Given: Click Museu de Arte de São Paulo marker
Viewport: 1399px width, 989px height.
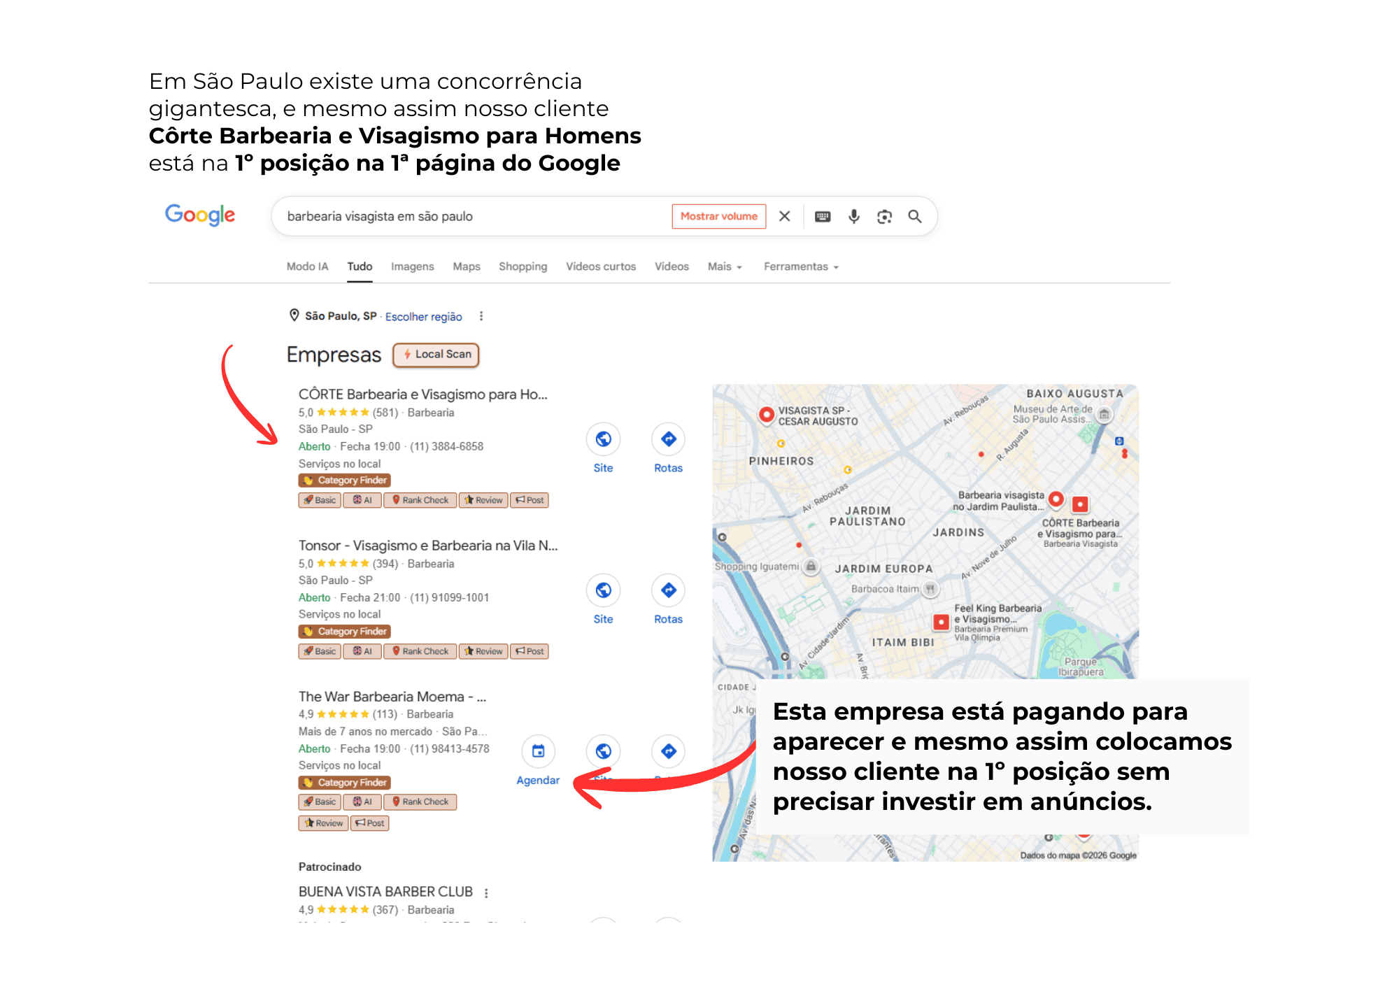Looking at the screenshot, I should tap(1105, 415).
